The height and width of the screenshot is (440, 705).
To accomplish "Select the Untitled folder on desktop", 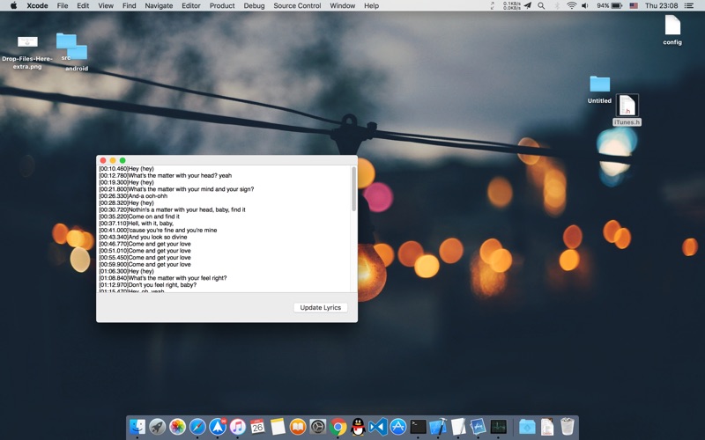I will click(x=600, y=90).
